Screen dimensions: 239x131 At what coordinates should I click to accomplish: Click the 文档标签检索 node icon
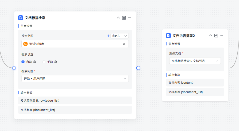21,18
